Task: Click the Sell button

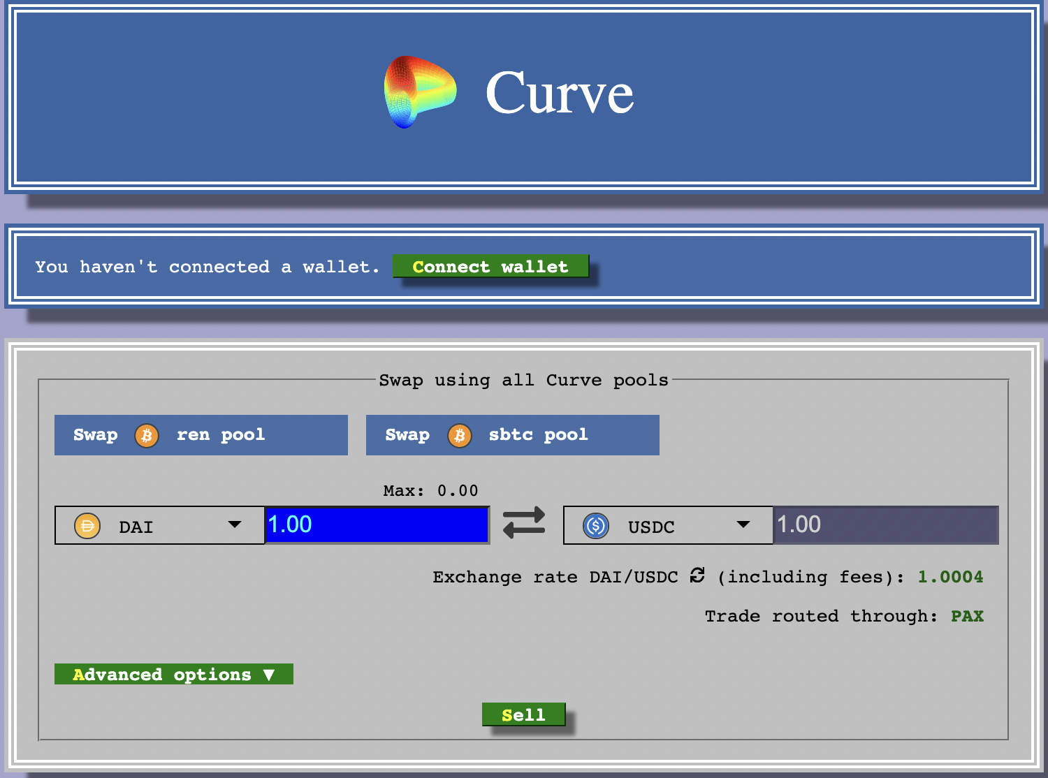Action: (523, 714)
